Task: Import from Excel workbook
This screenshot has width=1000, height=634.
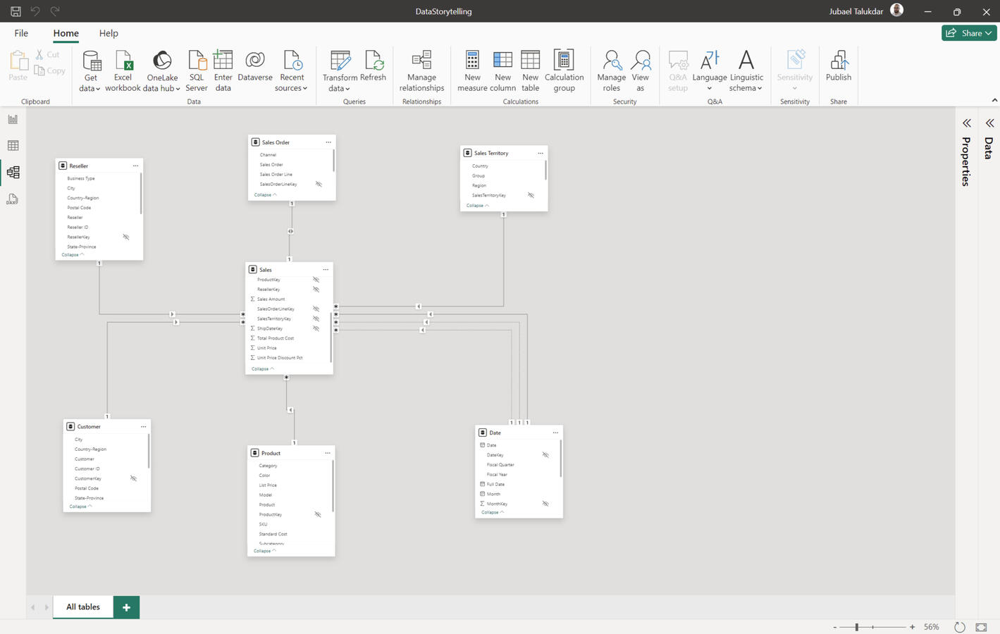Action: pos(123,71)
